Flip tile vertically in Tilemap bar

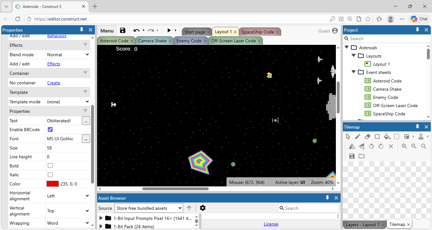coord(361,146)
